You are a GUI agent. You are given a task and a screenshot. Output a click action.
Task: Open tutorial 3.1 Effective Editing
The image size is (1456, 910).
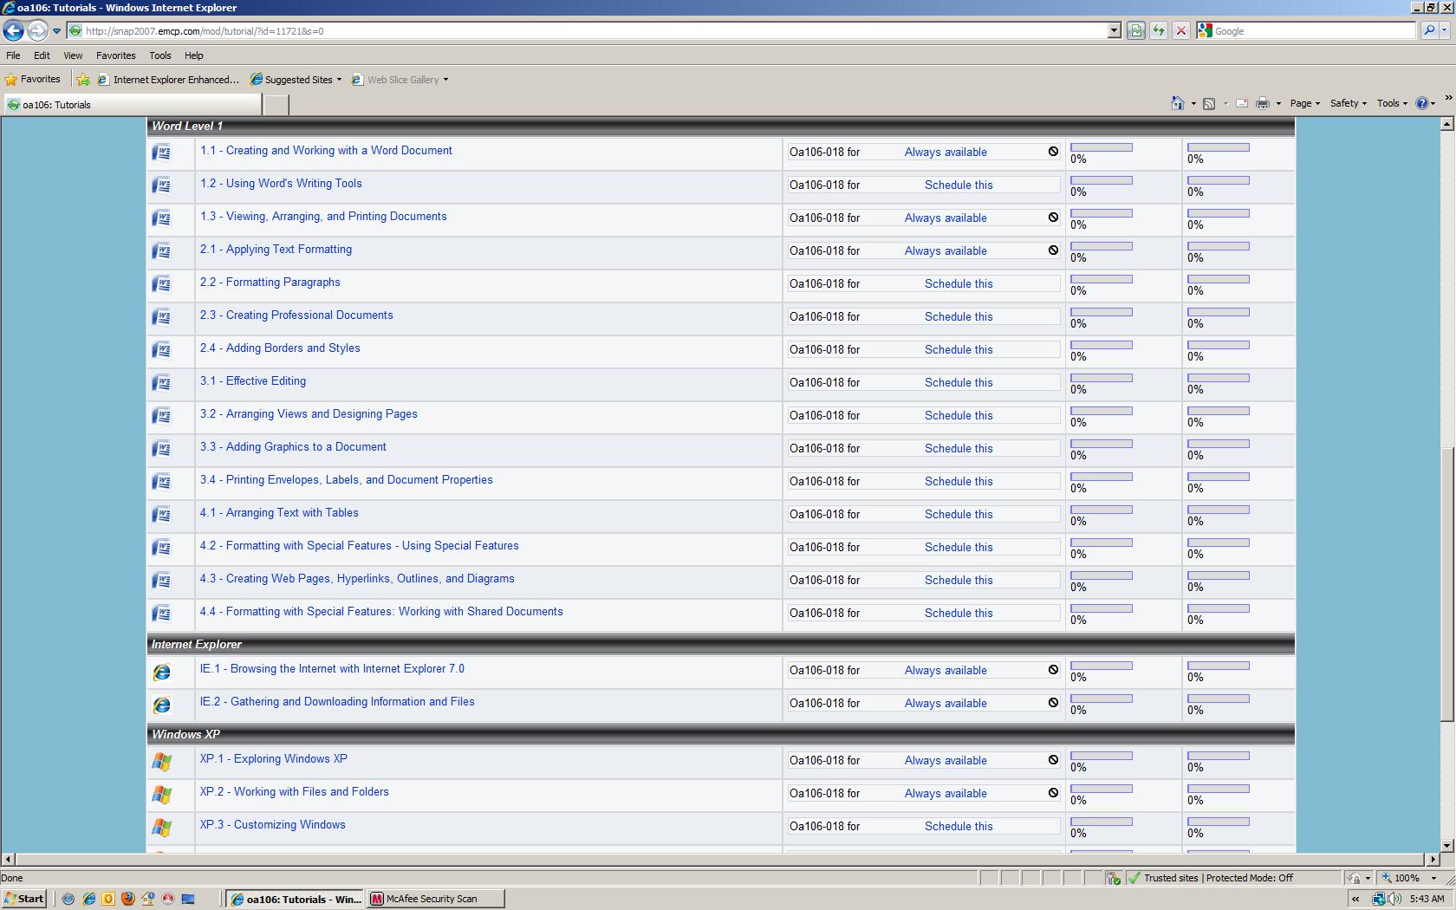point(253,381)
